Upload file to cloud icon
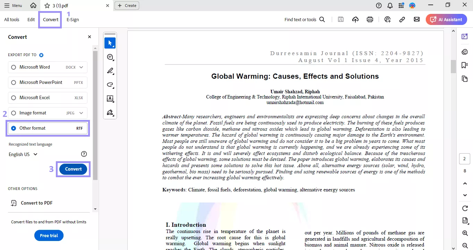Image resolution: width=473 pixels, height=250 pixels. coord(355,20)
